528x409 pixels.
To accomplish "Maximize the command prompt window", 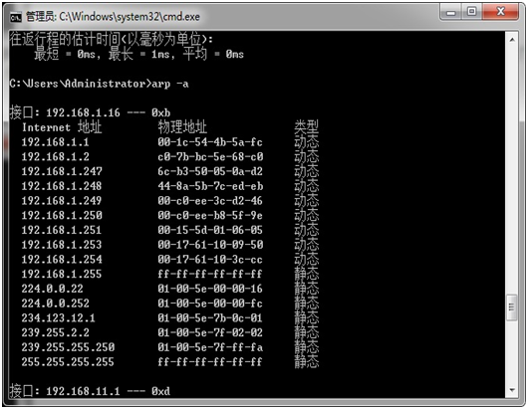I will pyautogui.click(x=472, y=13).
